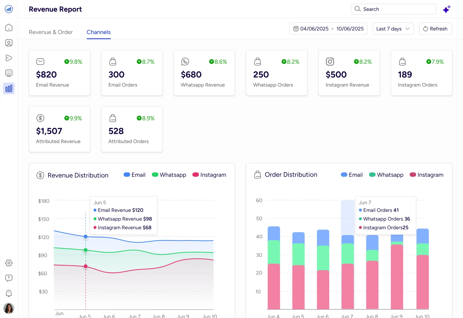
Task: Toggle Email series in Revenue Distribution legend
Action: [135, 175]
